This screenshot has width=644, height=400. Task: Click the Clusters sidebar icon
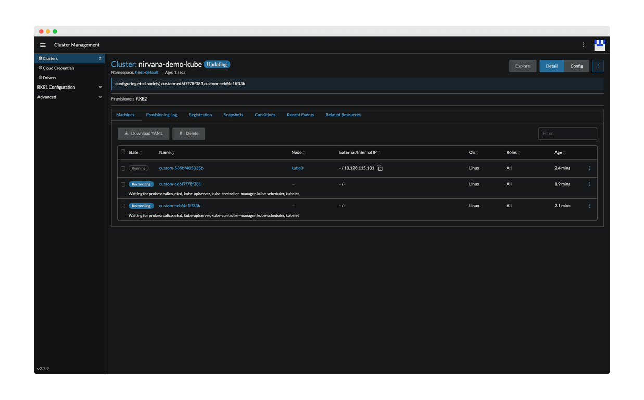(x=40, y=58)
